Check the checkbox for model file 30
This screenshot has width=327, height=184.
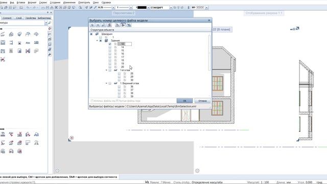[x=119, y=80]
